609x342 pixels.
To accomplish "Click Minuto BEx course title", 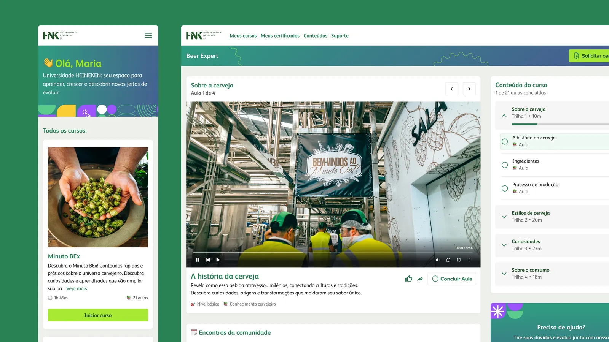I will tap(64, 256).
